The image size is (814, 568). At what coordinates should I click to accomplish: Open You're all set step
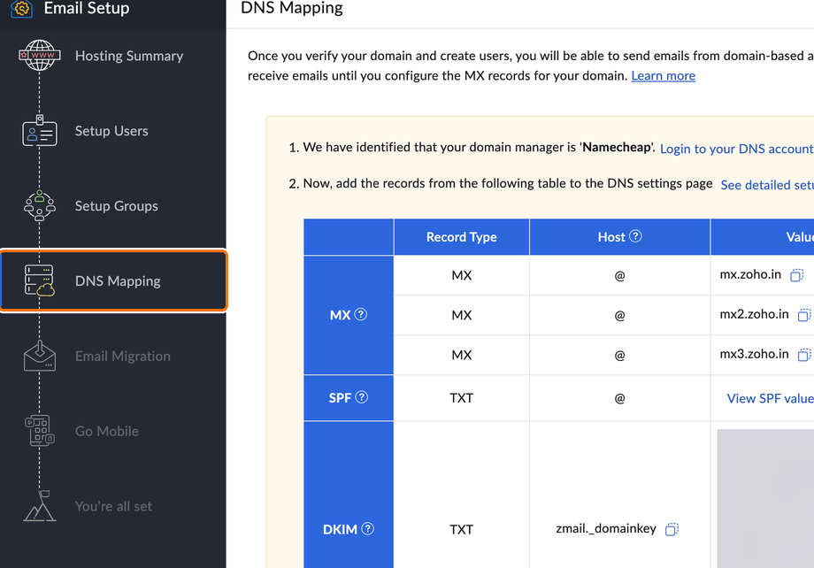pos(113,506)
